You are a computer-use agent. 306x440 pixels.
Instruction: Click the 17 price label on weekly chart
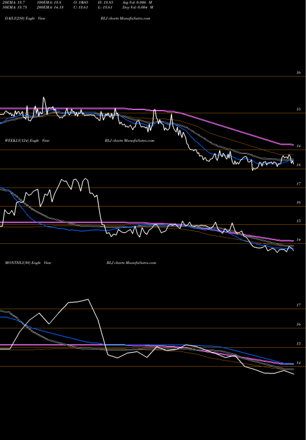click(x=299, y=184)
